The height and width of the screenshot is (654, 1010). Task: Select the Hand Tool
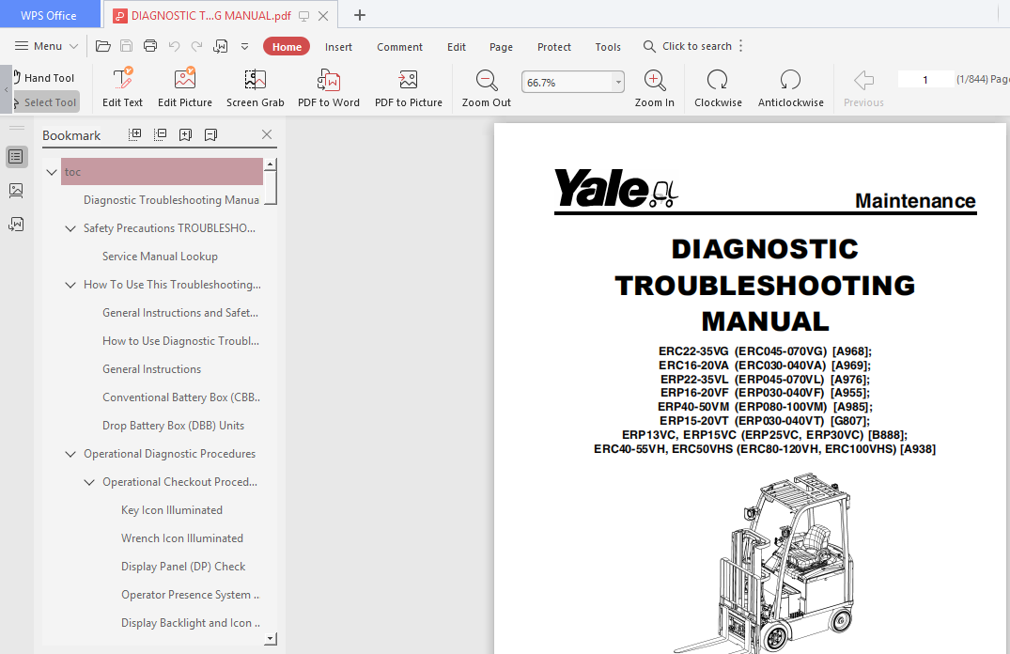coord(44,78)
